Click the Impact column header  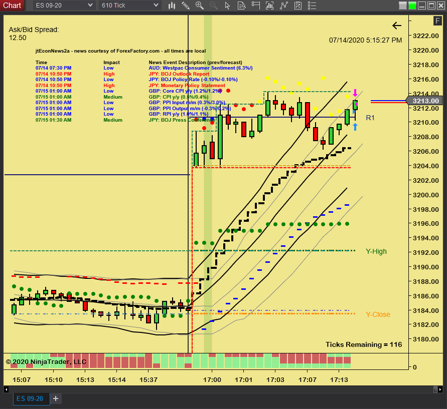coord(111,63)
